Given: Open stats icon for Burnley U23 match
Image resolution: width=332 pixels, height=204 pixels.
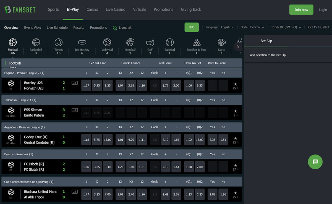Looking at the screenshot, I should (75, 83).
